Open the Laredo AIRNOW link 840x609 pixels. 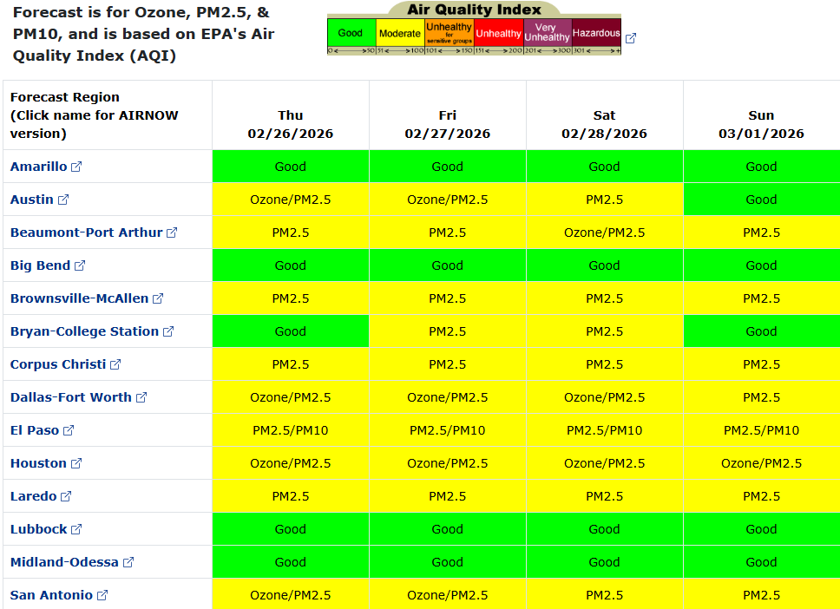click(33, 496)
